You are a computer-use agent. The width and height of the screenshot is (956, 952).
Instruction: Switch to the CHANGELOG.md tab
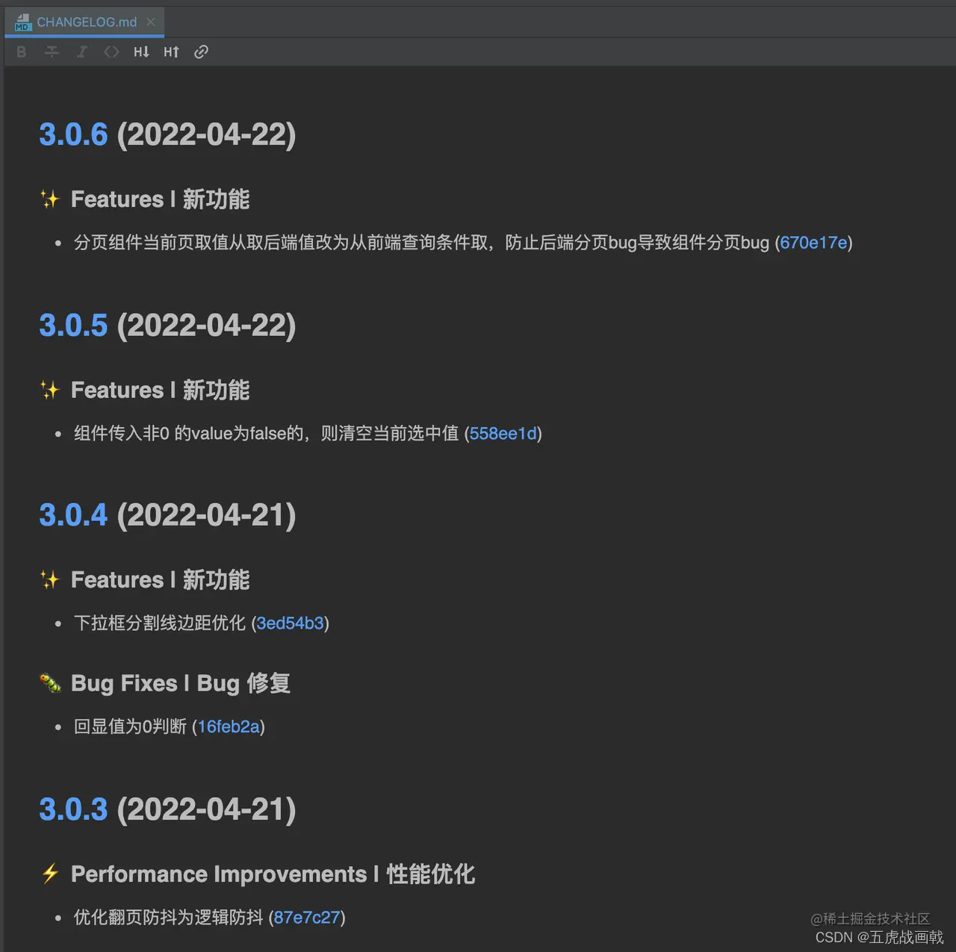click(87, 22)
